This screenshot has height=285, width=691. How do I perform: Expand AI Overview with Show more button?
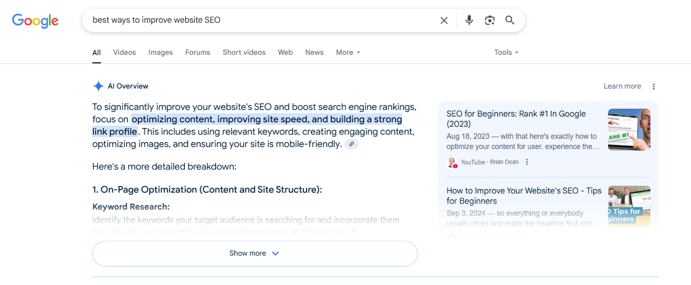point(255,253)
